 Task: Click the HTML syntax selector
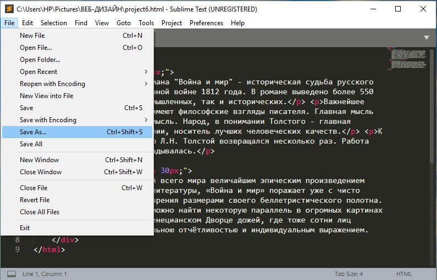[x=404, y=274]
